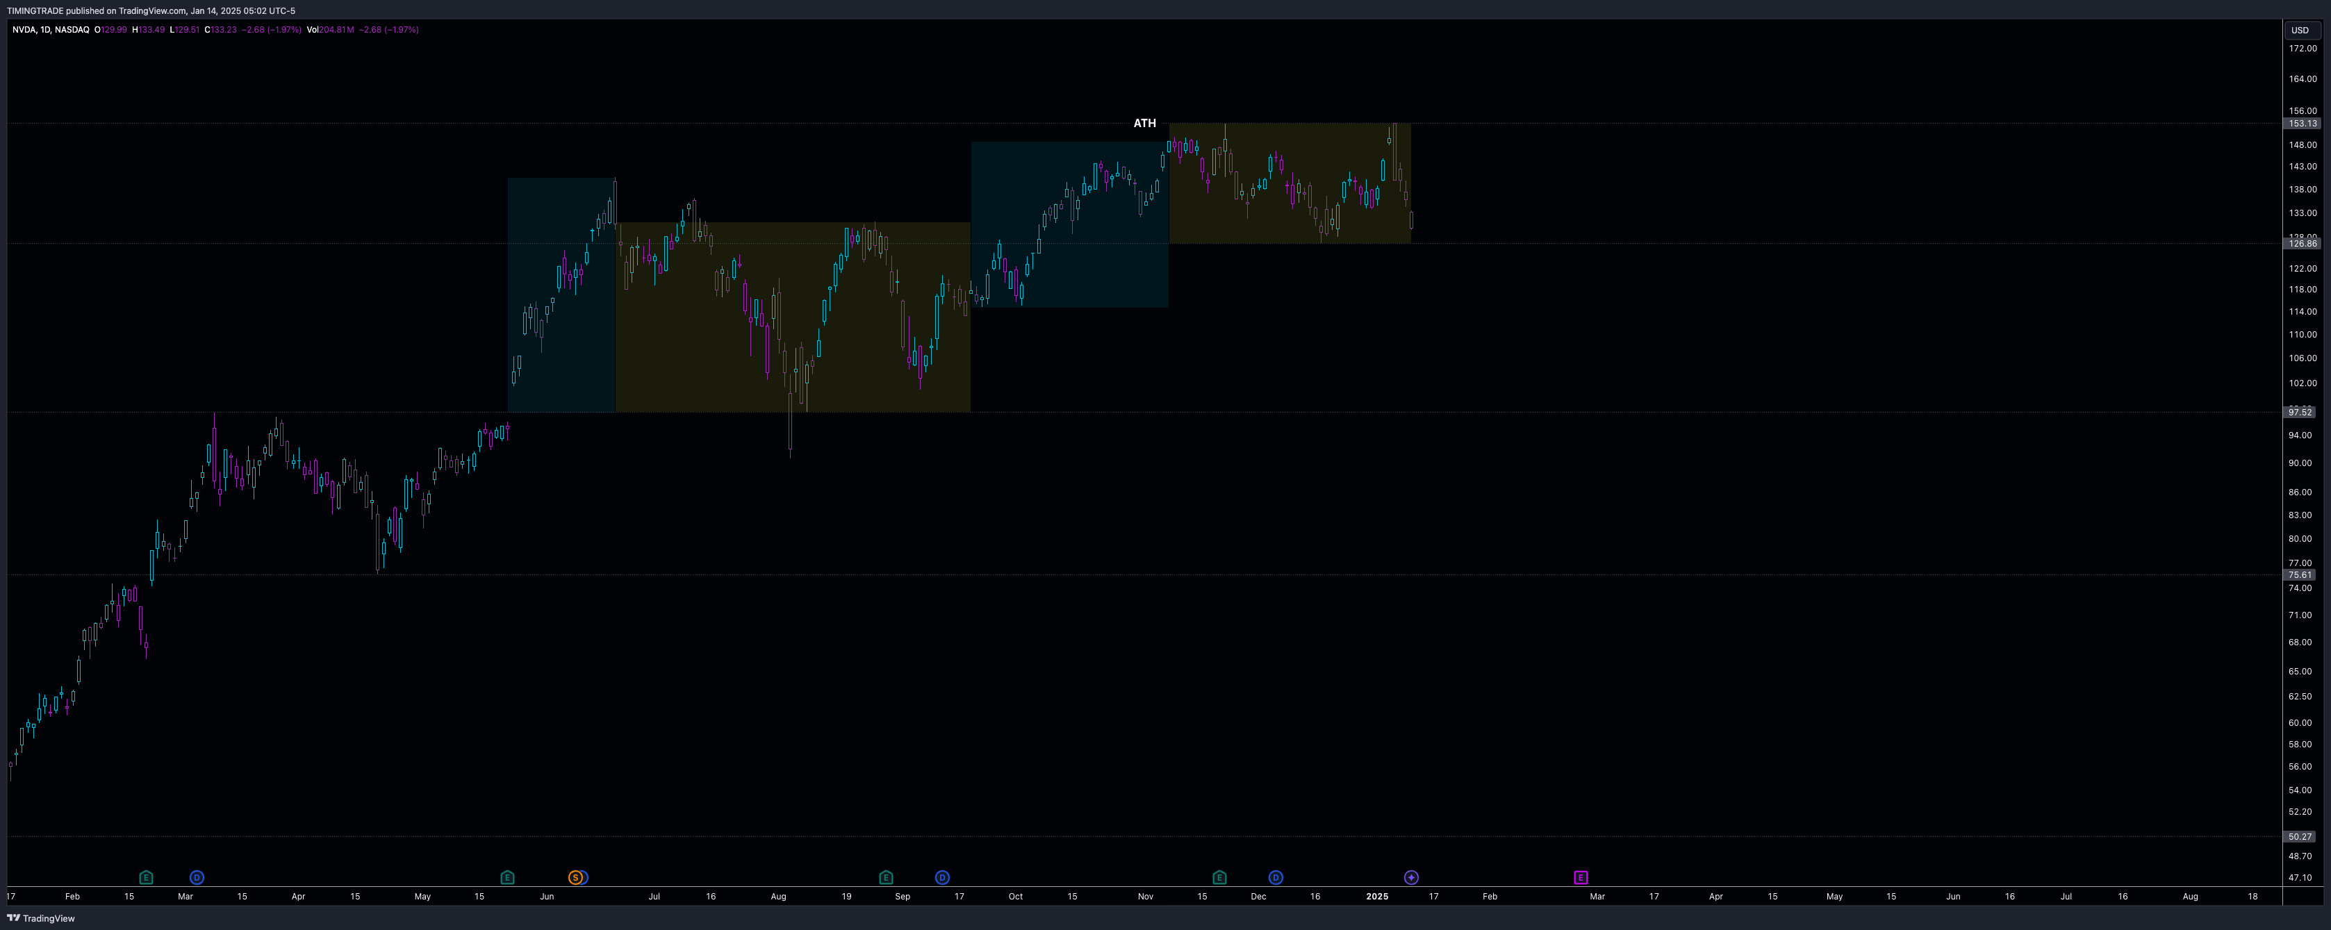
Task: Click the low price L129.51 value
Action: click(x=185, y=30)
